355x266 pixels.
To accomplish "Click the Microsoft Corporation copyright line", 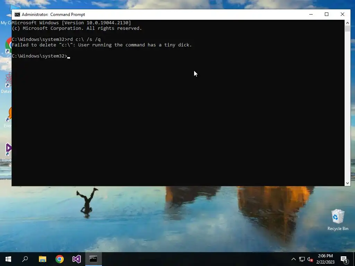I will (x=77, y=28).
